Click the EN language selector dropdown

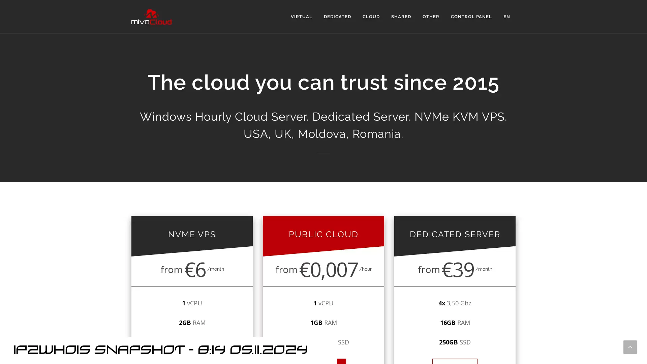click(506, 17)
